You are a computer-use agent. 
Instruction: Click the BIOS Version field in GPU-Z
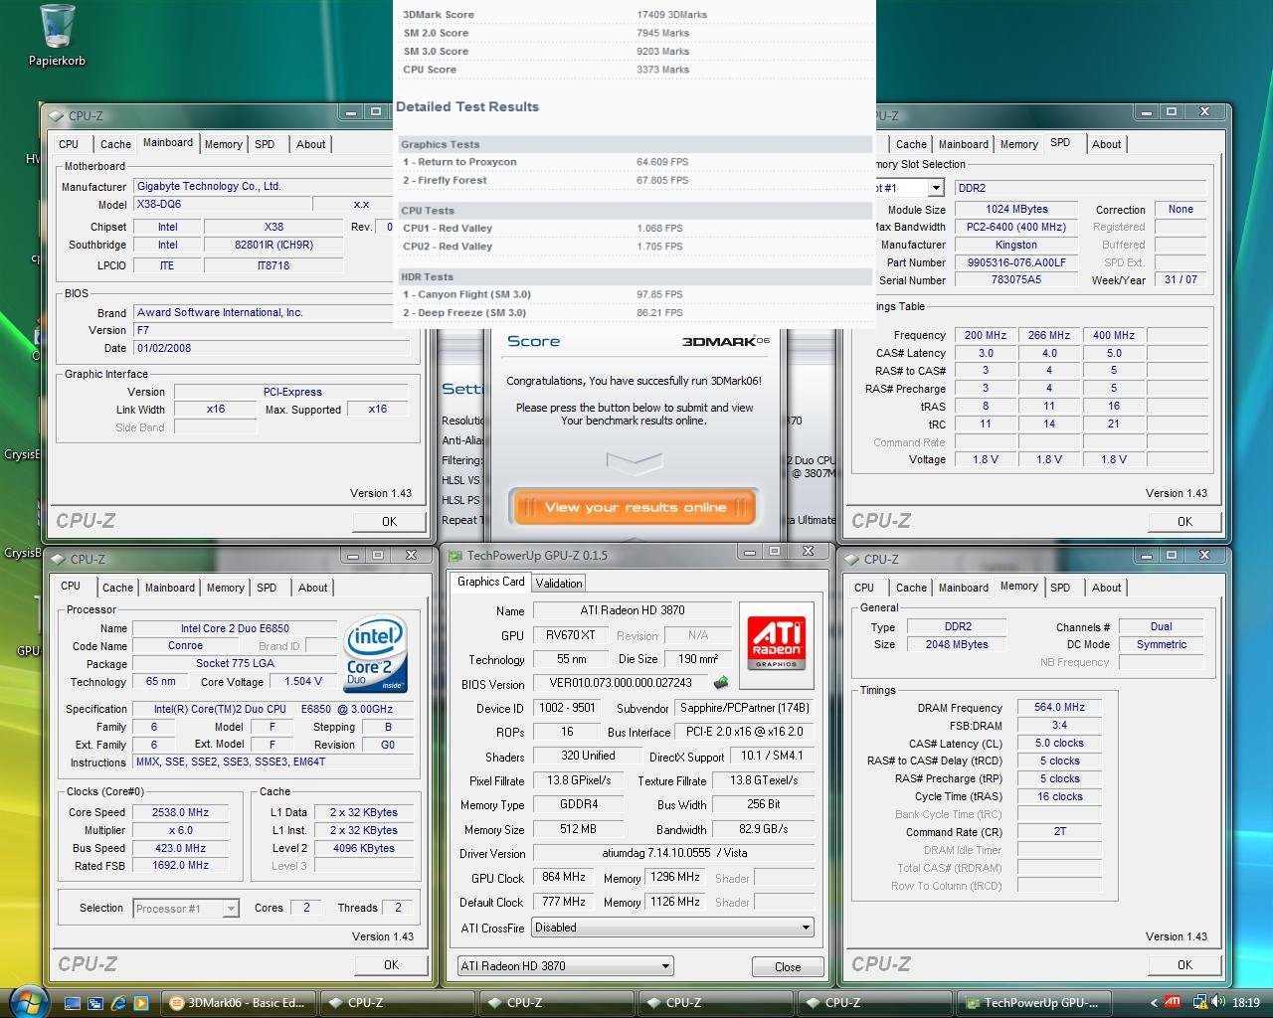click(x=621, y=684)
